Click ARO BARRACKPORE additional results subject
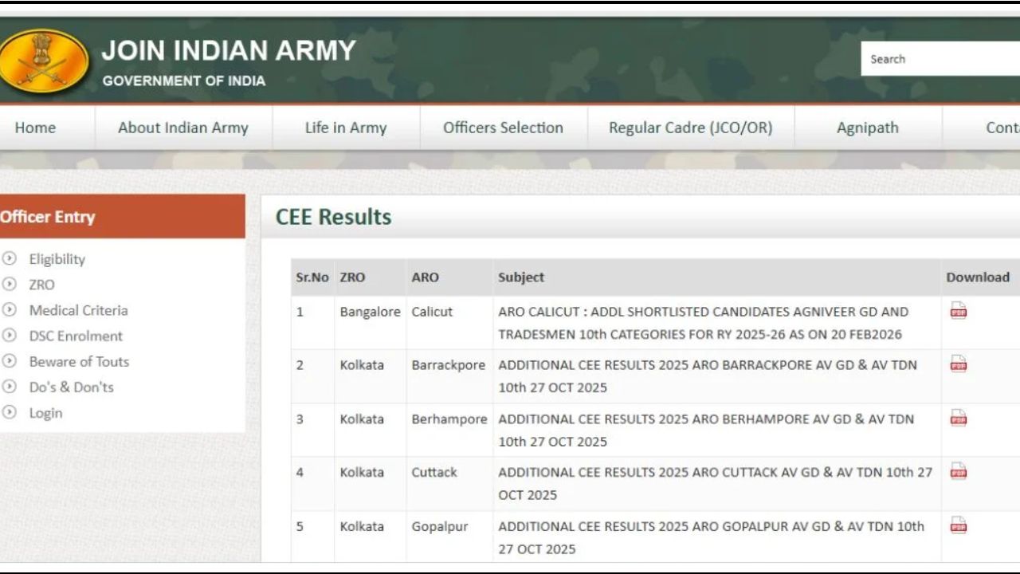The width and height of the screenshot is (1020, 574). pos(708,376)
